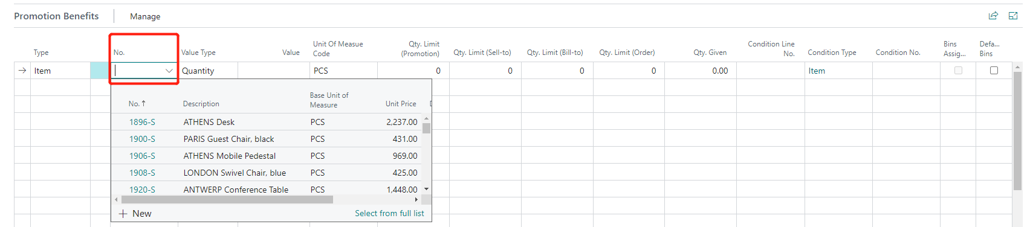
Task: Select item 1900-S
Action: [142, 139]
